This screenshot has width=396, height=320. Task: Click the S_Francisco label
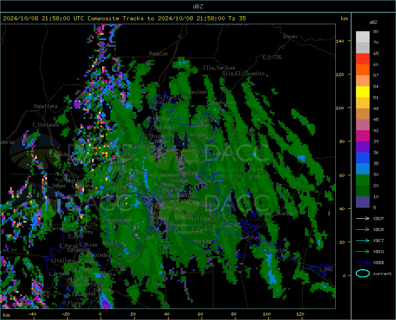tap(173, 97)
